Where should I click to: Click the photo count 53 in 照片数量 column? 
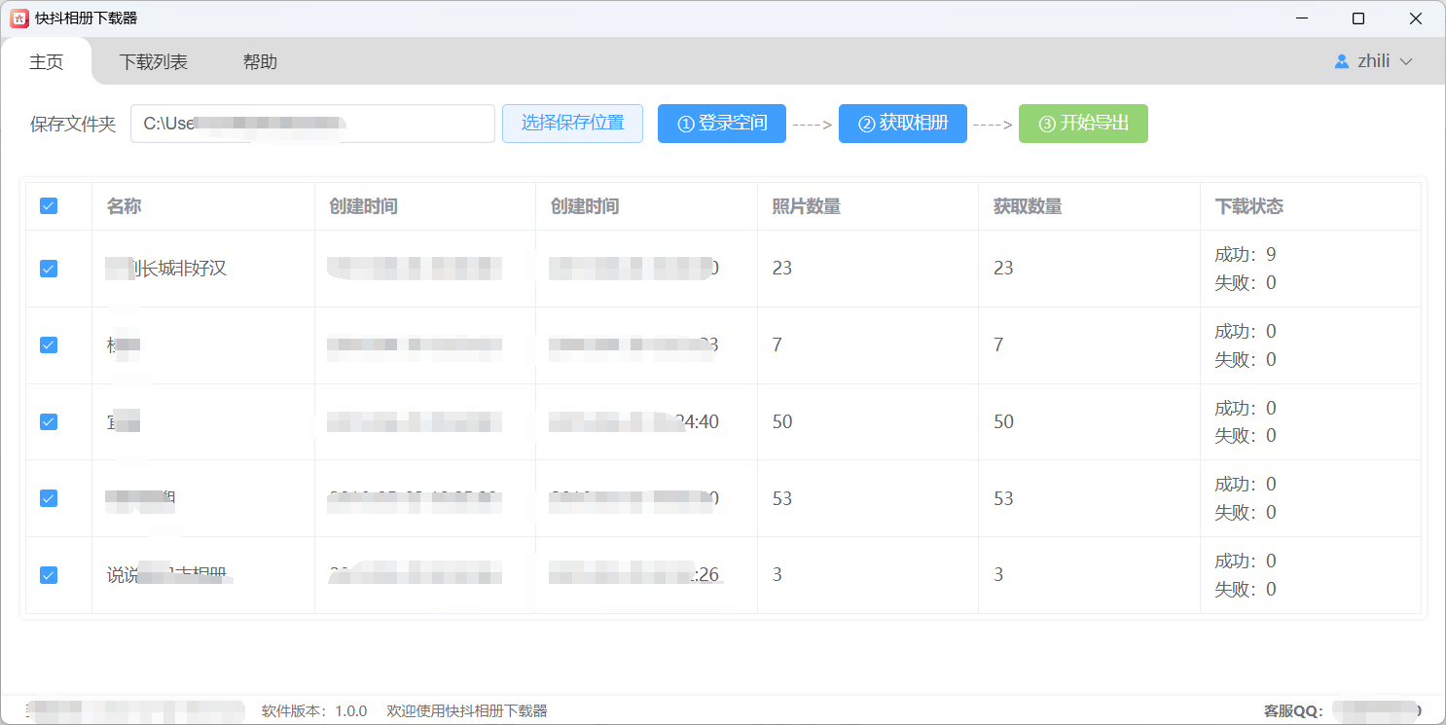click(782, 498)
